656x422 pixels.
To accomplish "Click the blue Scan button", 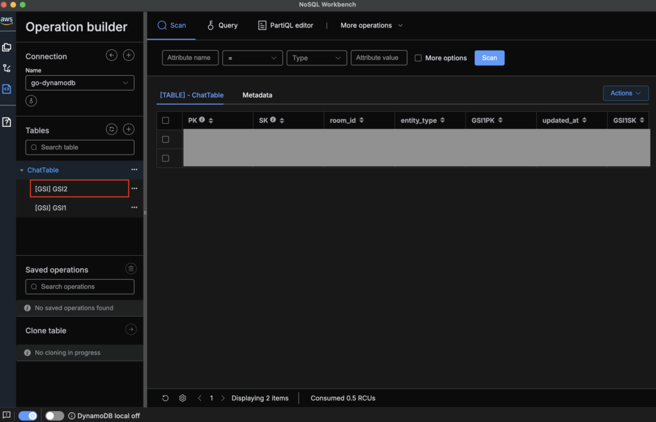I will (x=489, y=58).
